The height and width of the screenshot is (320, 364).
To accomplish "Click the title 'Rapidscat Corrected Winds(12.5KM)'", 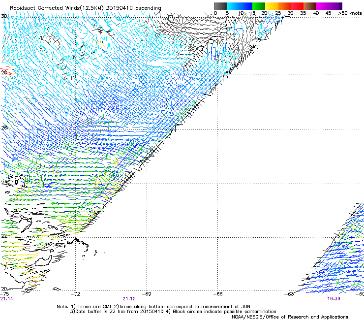I will [57, 8].
